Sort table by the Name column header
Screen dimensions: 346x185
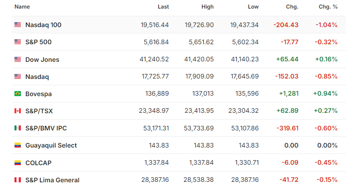click(22, 7)
